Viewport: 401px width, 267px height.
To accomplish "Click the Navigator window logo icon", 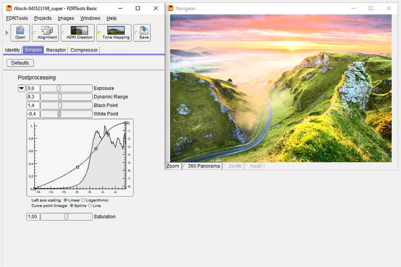I will click(170, 8).
